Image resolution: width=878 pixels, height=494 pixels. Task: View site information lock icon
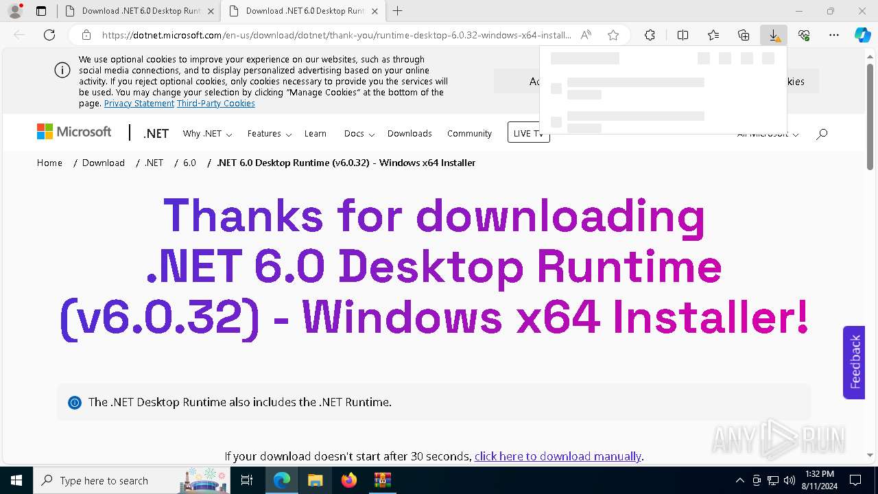[86, 35]
